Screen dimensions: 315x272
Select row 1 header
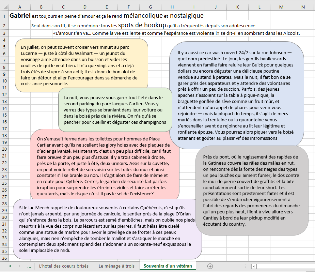coord(4,16)
